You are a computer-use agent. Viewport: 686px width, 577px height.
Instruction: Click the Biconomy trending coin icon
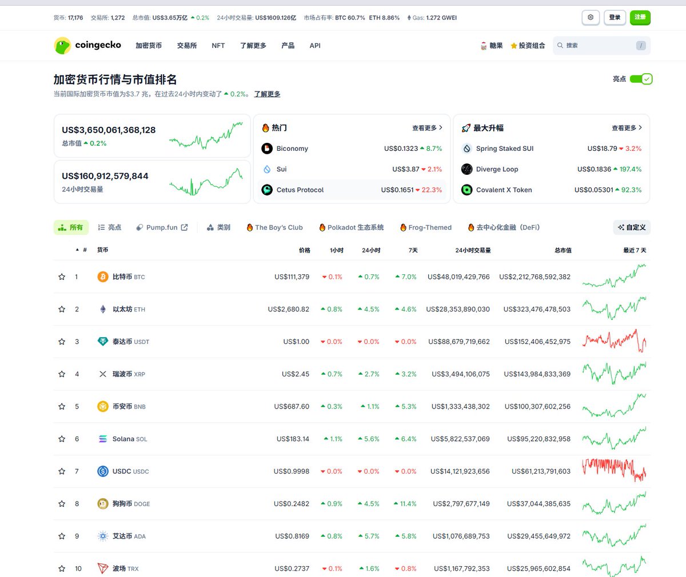(267, 149)
